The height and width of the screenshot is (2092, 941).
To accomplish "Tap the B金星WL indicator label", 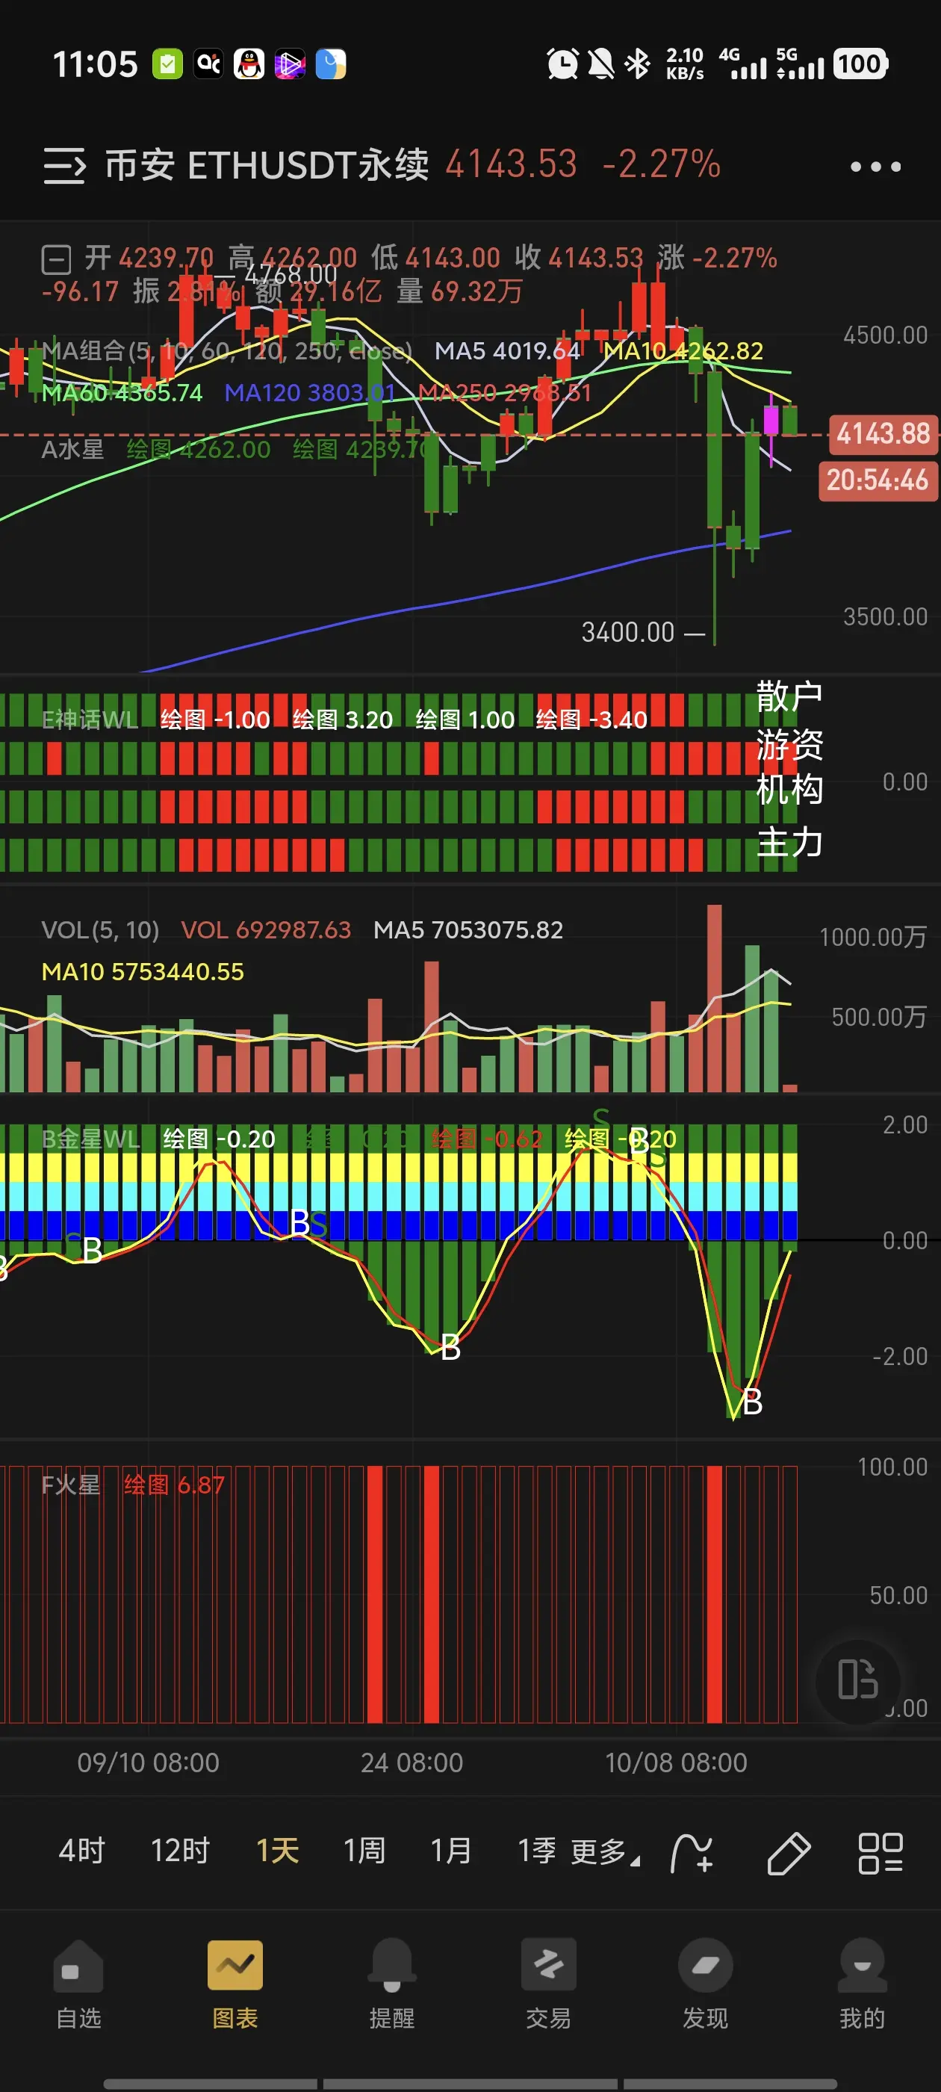I will [x=90, y=1139].
